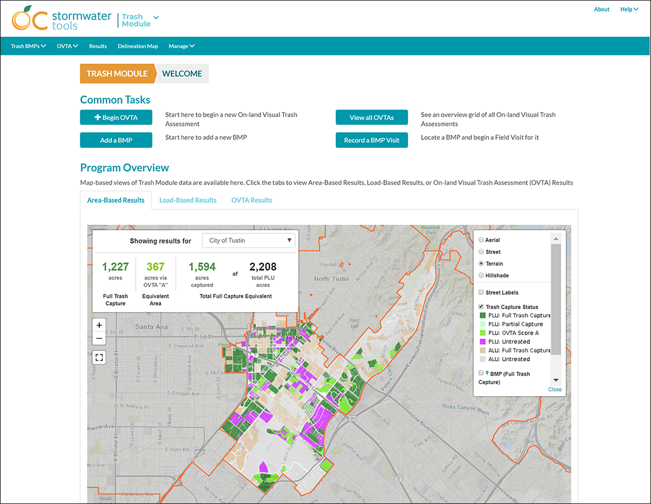Click PLU: OVTA Score A bright green swatch
Screen dimensions: 651x504
point(482,333)
